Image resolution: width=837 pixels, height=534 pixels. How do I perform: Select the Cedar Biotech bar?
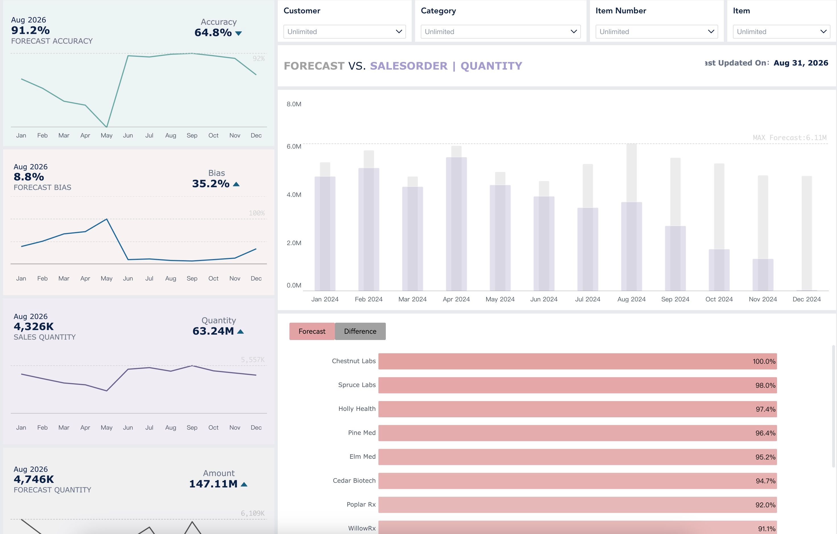click(577, 481)
